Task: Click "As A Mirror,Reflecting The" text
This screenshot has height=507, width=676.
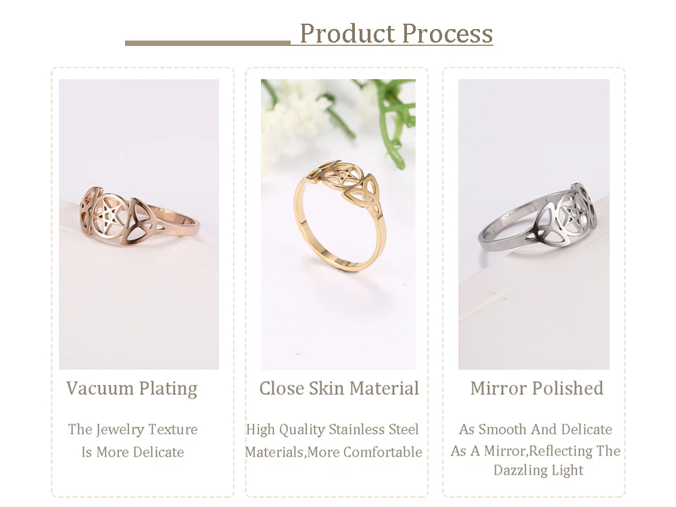Action: pyautogui.click(x=535, y=451)
